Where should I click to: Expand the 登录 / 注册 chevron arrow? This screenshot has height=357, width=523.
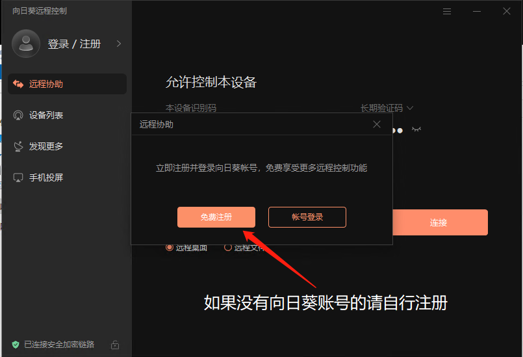pos(119,44)
